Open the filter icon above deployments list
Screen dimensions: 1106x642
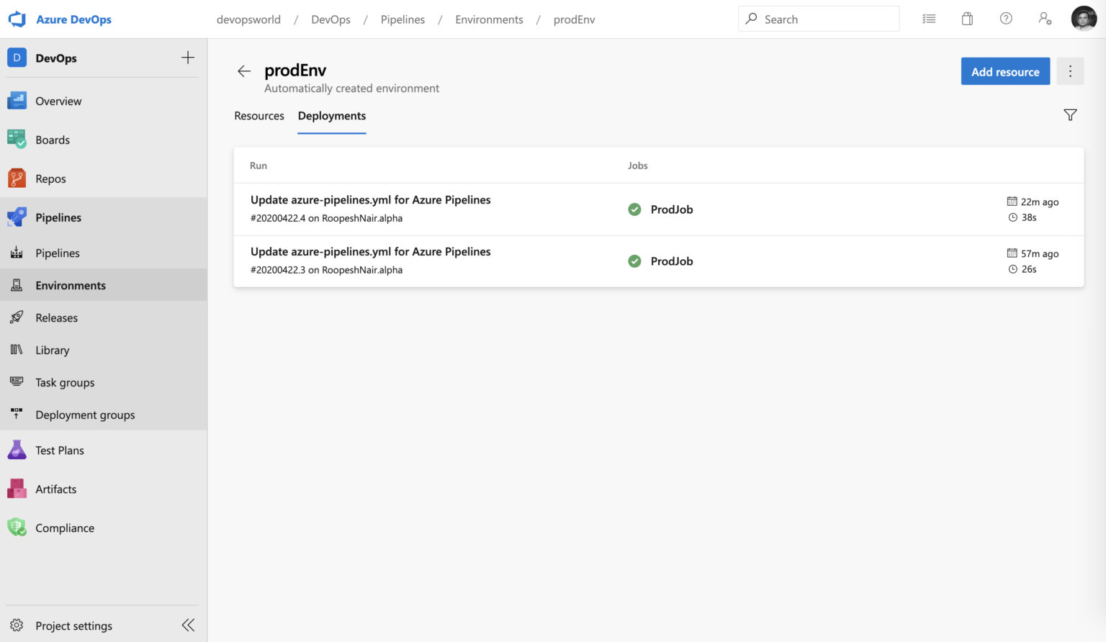pyautogui.click(x=1071, y=114)
